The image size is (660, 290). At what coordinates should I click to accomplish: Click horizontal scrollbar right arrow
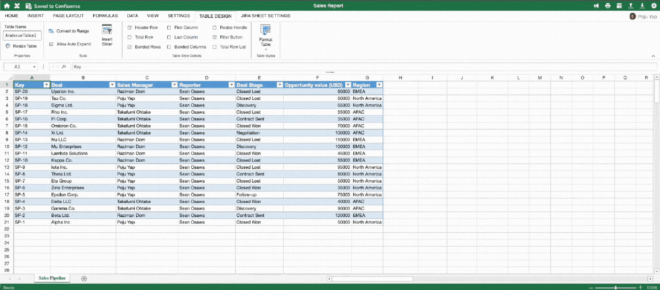point(650,278)
